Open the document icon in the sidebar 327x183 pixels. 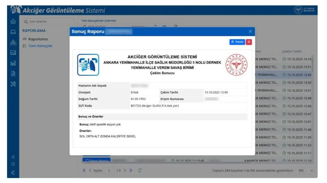pyautogui.click(x=13, y=73)
